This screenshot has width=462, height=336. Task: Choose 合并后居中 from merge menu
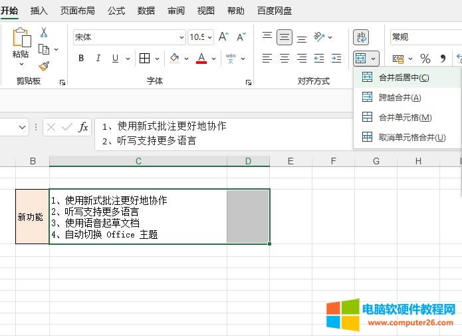[403, 78]
